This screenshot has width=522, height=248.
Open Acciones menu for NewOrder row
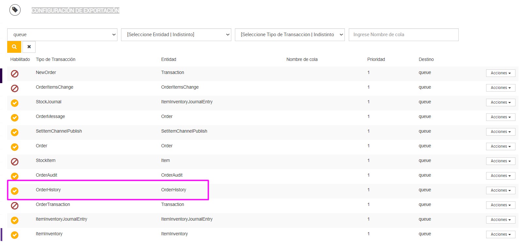pyautogui.click(x=500, y=73)
